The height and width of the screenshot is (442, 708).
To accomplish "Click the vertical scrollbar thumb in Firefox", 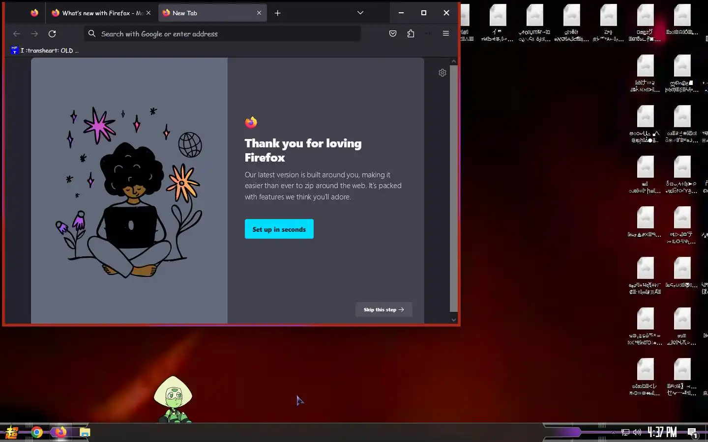I will tap(454, 188).
